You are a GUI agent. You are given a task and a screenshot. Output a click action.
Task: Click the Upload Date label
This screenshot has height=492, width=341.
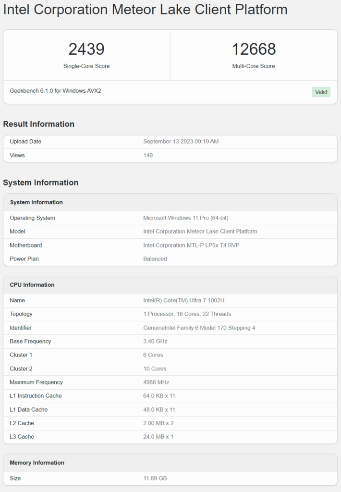[x=25, y=142]
